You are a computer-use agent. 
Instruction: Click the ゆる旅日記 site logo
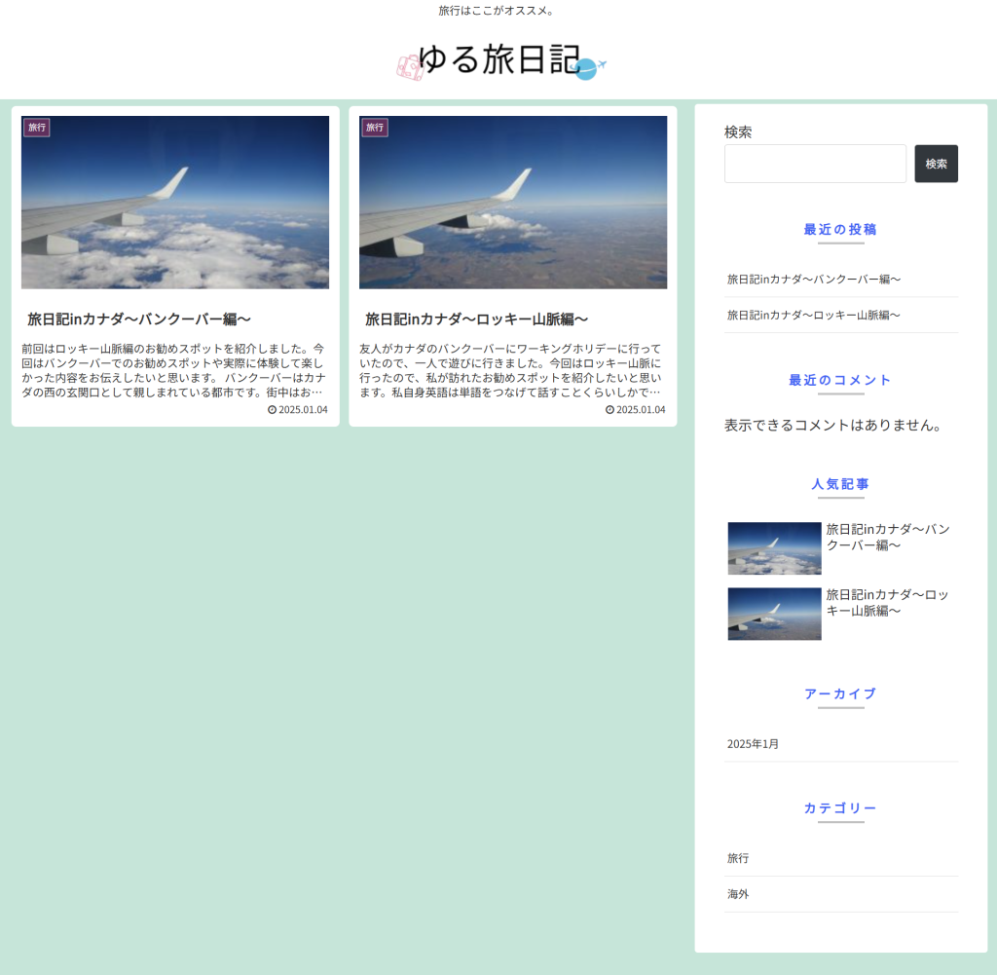point(498,60)
